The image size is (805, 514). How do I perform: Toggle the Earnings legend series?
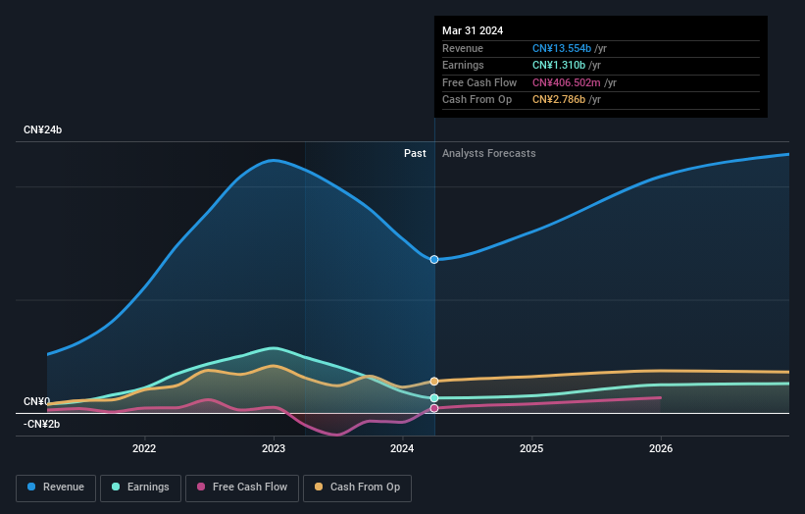(140, 488)
